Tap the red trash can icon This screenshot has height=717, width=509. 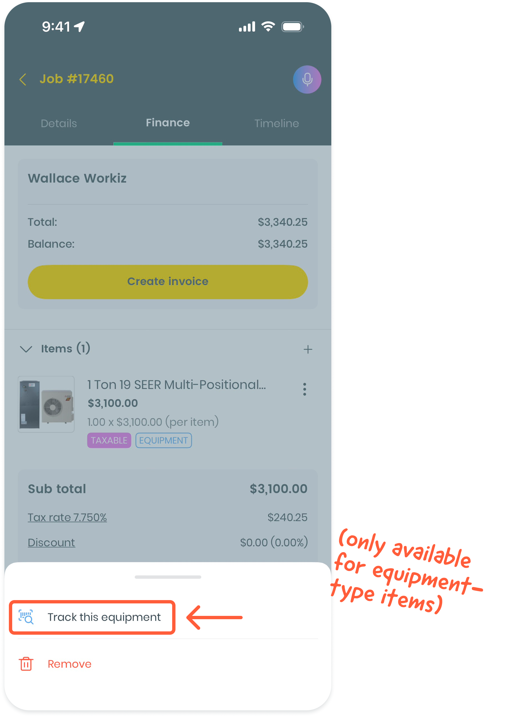pyautogui.click(x=26, y=664)
